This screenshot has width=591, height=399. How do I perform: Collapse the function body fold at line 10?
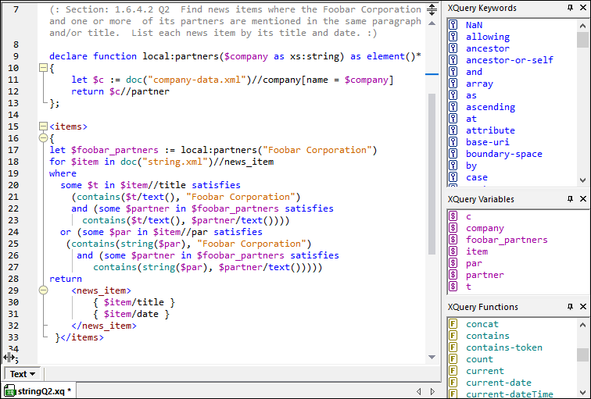[x=43, y=69]
